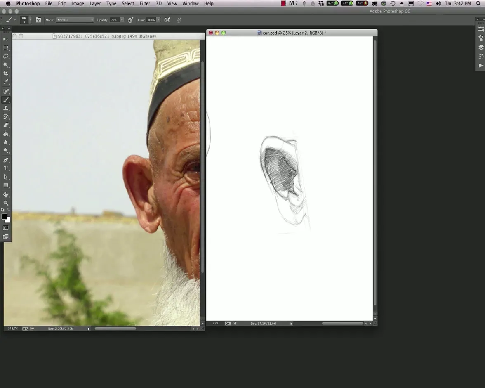Open the Filter menu
The width and height of the screenshot is (485, 388).
click(x=144, y=3)
